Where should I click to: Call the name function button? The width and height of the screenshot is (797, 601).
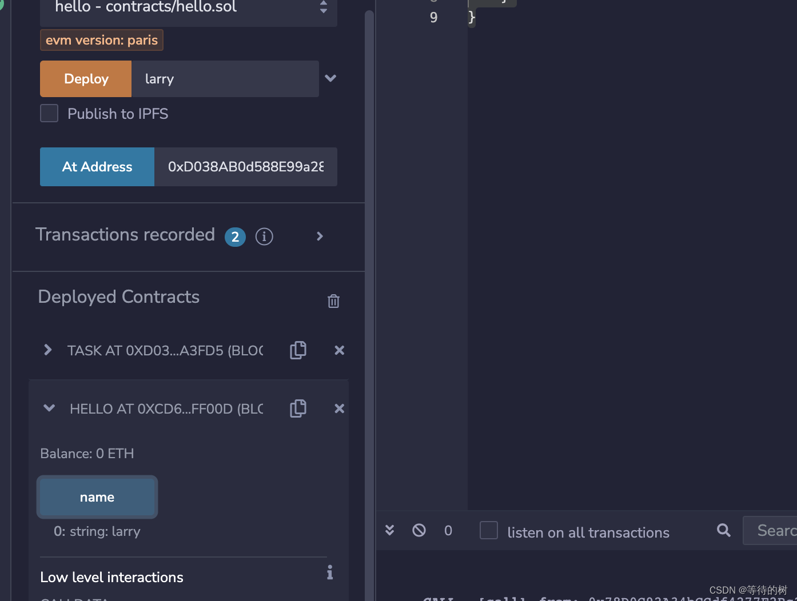coord(97,497)
